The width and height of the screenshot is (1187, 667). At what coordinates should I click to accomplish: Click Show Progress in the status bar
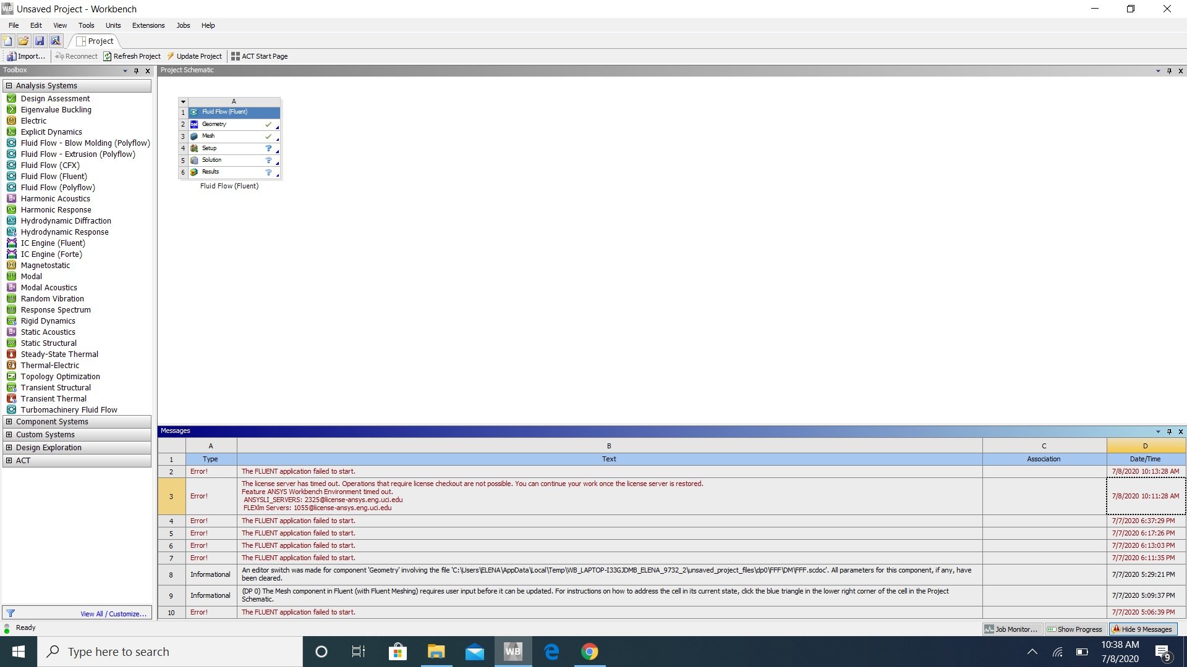point(1074,629)
